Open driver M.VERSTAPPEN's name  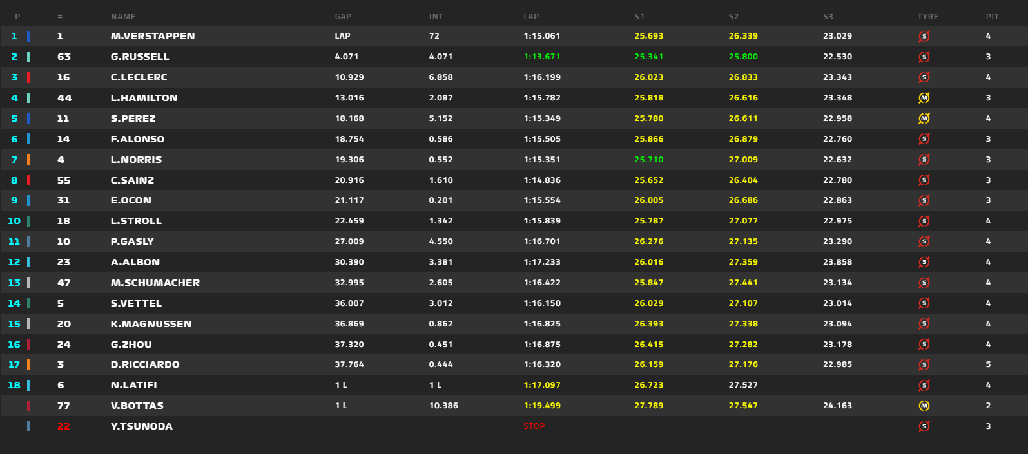click(x=153, y=36)
